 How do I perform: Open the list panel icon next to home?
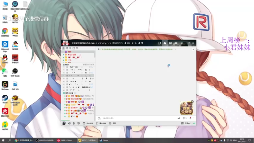click(x=170, y=43)
